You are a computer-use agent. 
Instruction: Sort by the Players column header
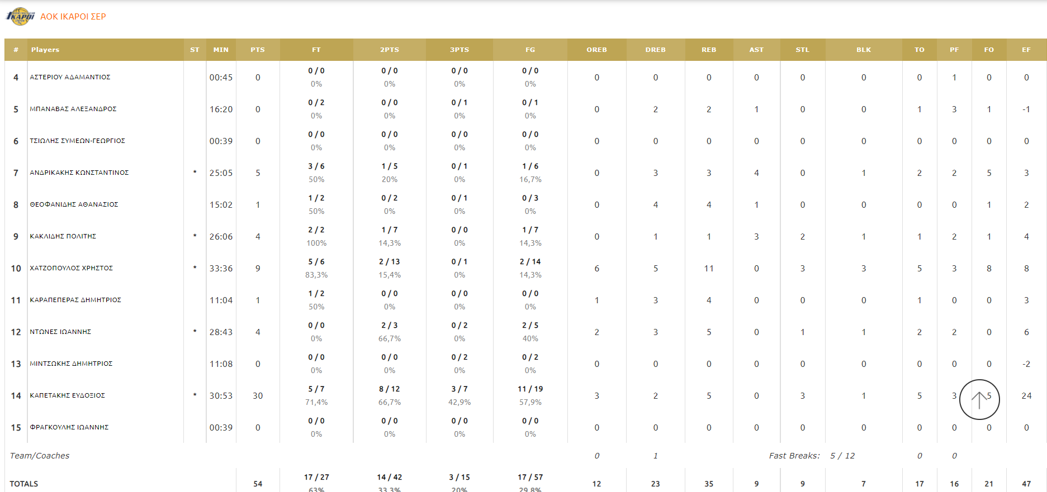pos(45,50)
